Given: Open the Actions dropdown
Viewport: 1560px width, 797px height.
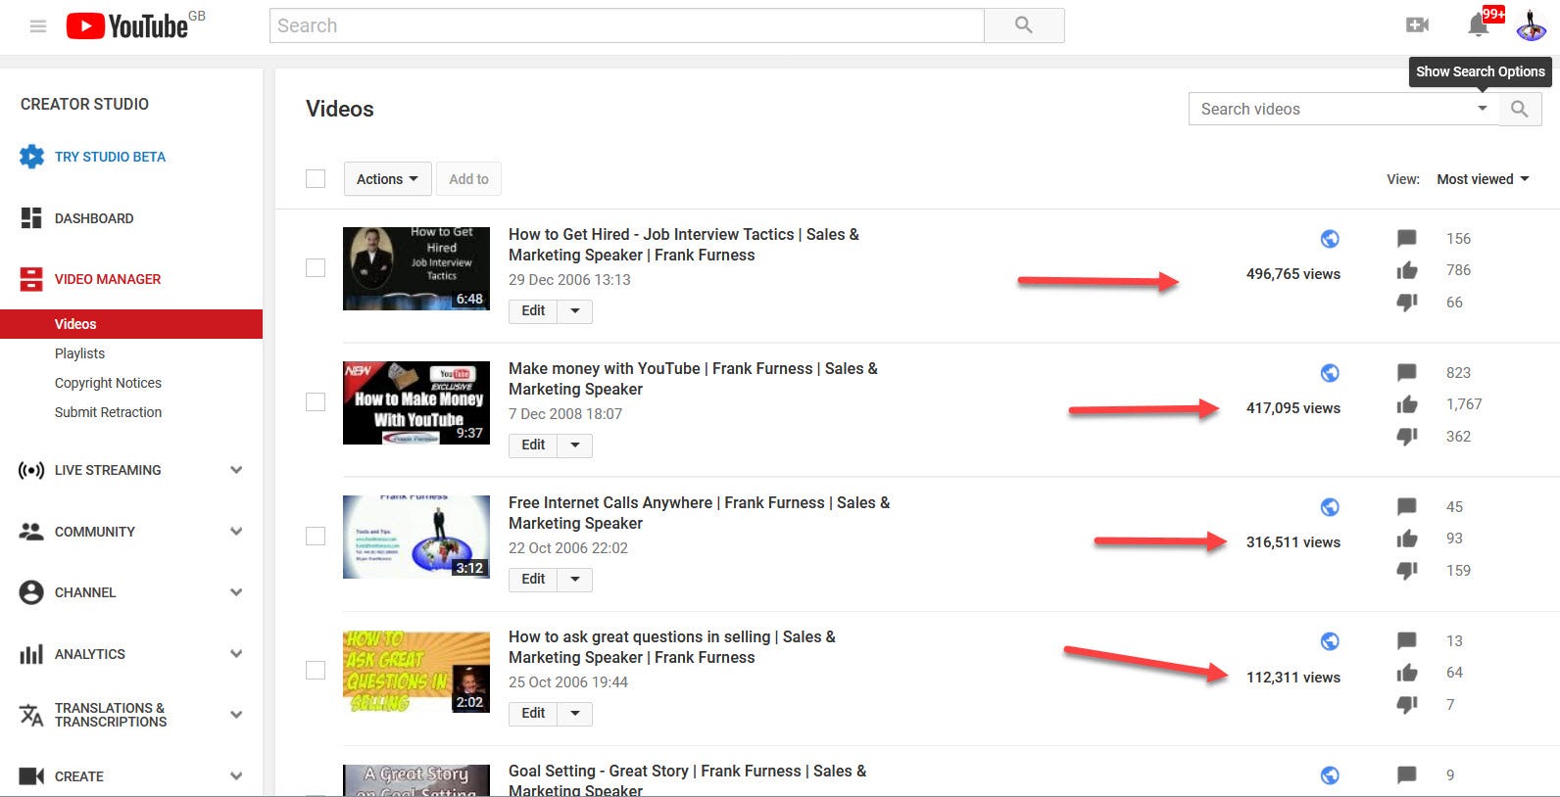Looking at the screenshot, I should 387,179.
